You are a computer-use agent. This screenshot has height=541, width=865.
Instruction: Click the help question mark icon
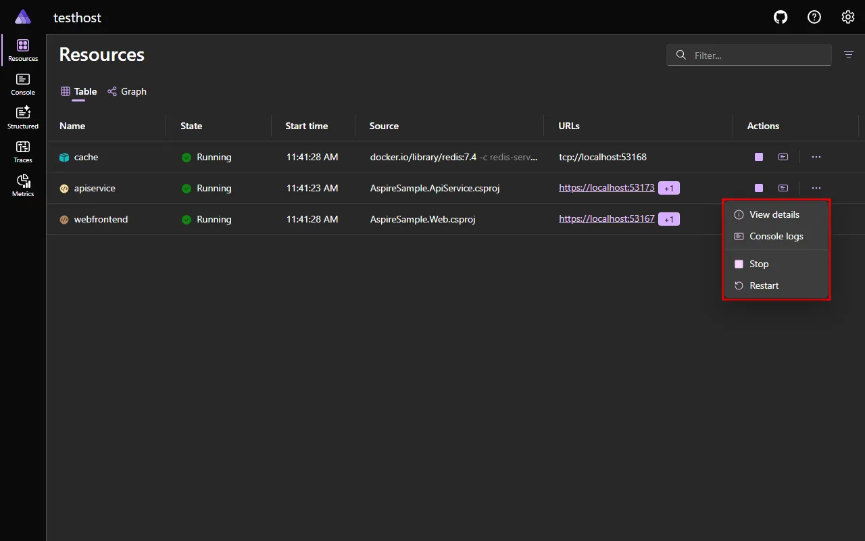(x=814, y=17)
